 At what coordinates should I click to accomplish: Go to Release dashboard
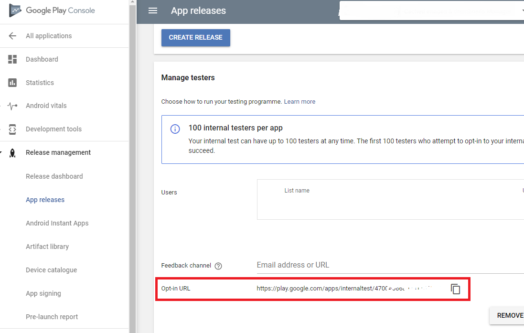(x=54, y=176)
